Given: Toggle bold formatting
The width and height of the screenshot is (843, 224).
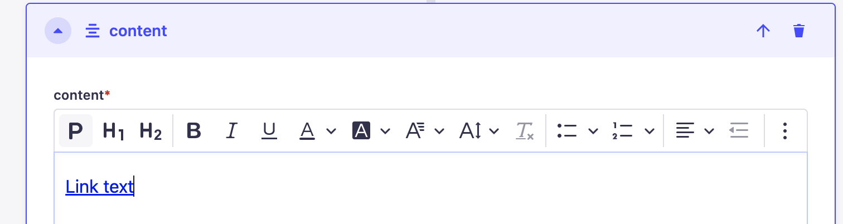Looking at the screenshot, I should pyautogui.click(x=193, y=131).
